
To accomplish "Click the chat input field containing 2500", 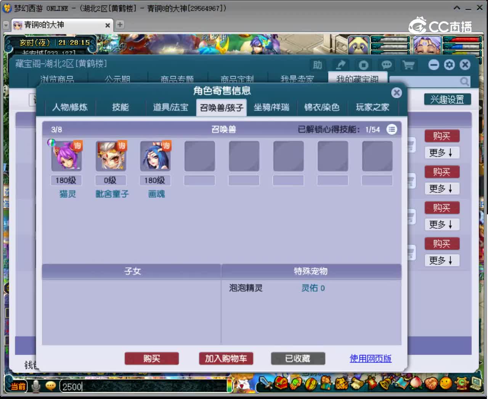I will click(x=143, y=387).
